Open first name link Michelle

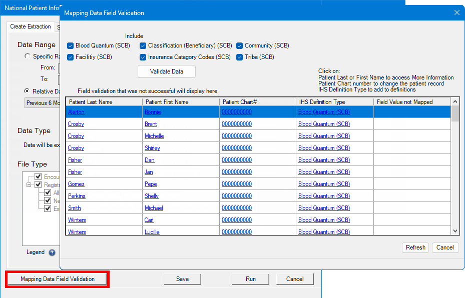point(154,136)
